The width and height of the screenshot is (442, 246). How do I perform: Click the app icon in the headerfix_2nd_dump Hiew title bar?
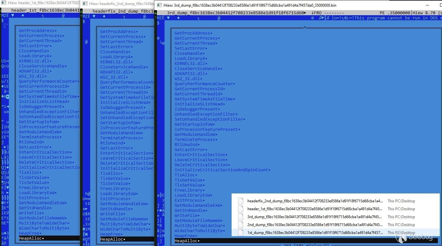pyautogui.click(x=85, y=4)
